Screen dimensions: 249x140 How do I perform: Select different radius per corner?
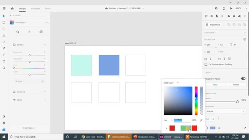click(213, 119)
